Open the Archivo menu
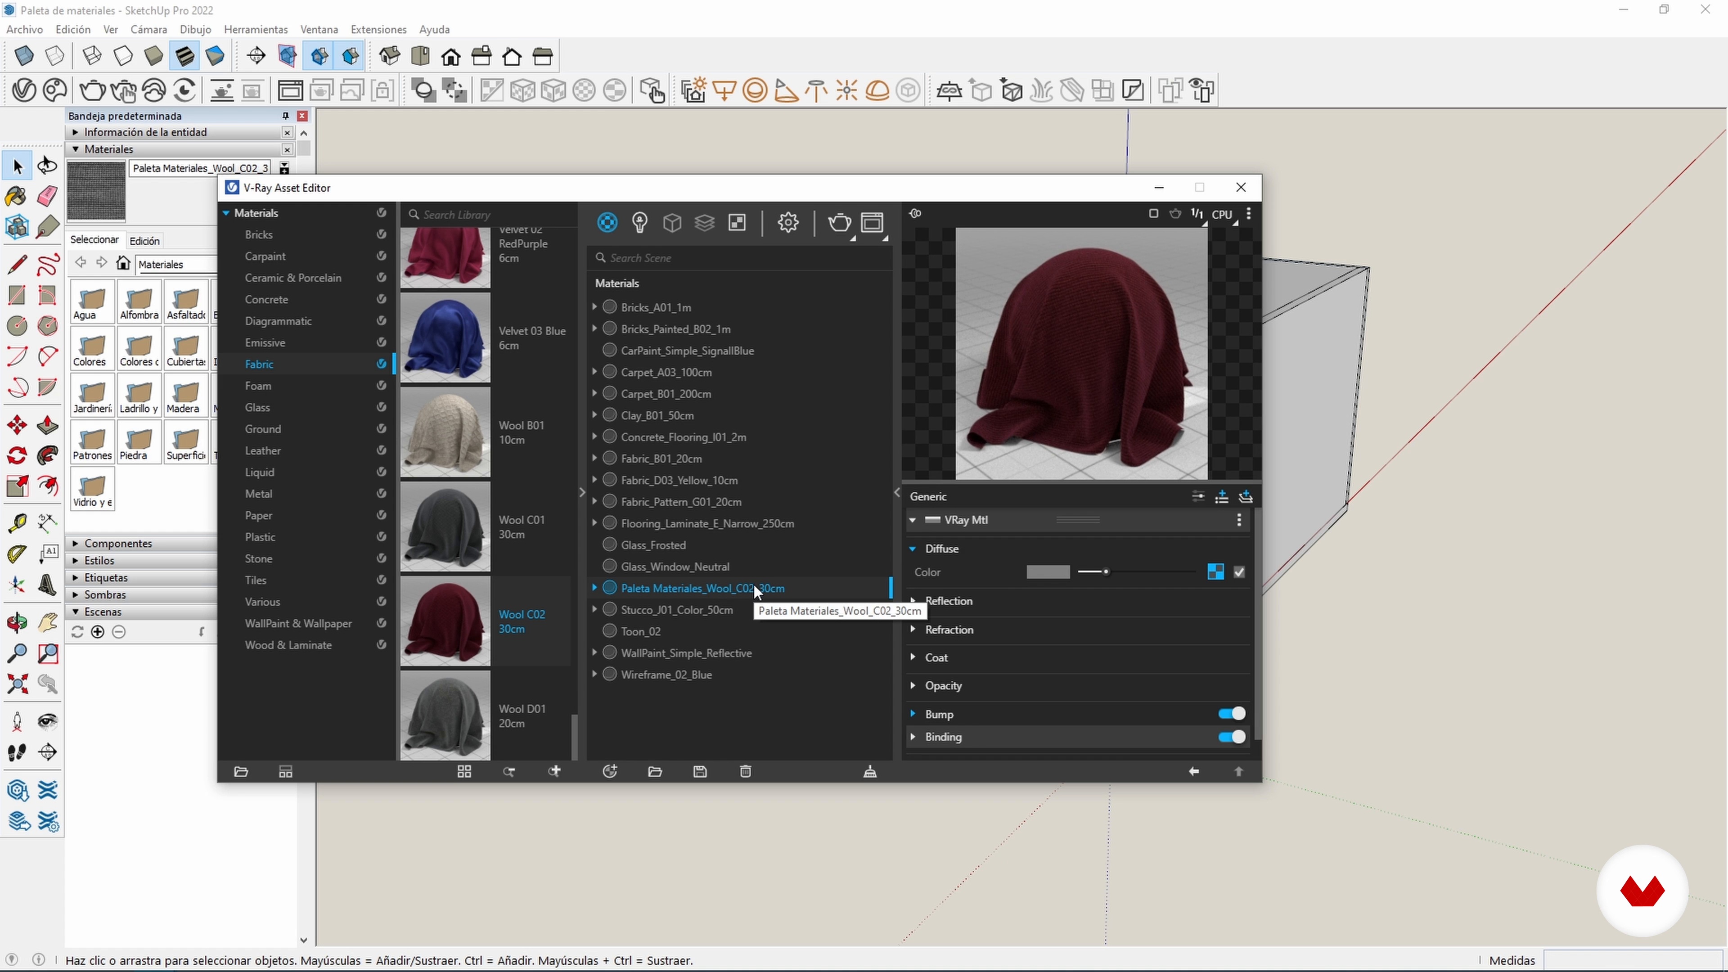 pyautogui.click(x=25, y=30)
